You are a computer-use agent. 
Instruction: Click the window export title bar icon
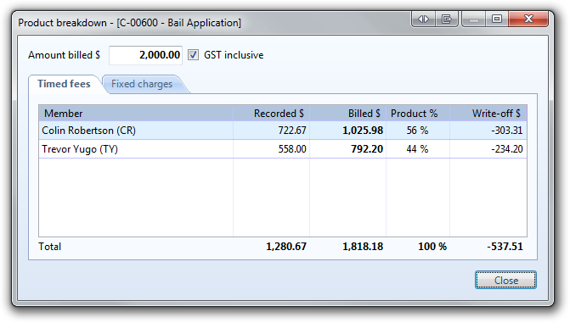(447, 19)
